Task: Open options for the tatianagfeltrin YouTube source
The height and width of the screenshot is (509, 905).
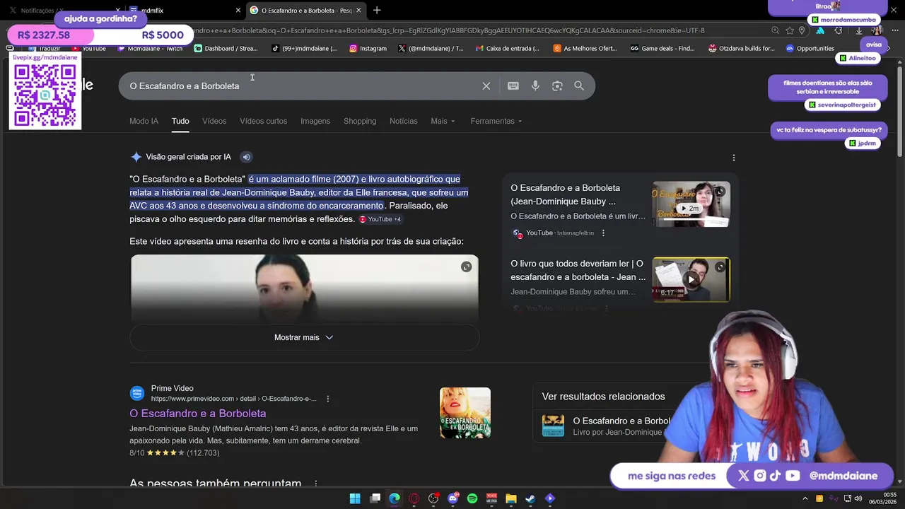Action: [603, 233]
